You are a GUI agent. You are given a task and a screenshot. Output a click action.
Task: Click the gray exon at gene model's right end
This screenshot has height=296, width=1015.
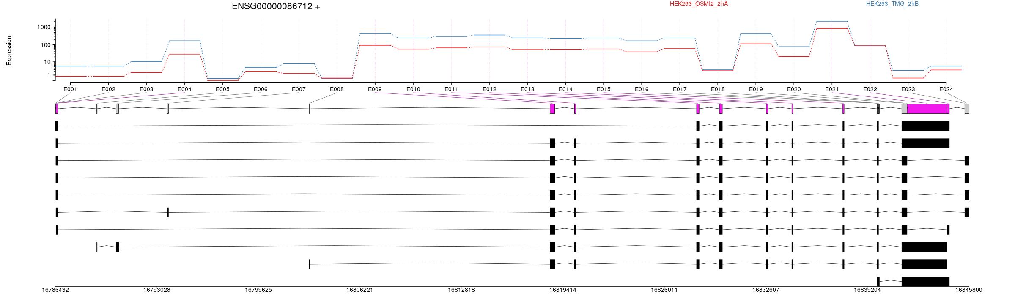967,109
